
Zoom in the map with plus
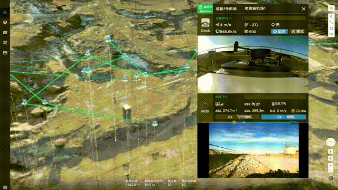tap(331, 165)
